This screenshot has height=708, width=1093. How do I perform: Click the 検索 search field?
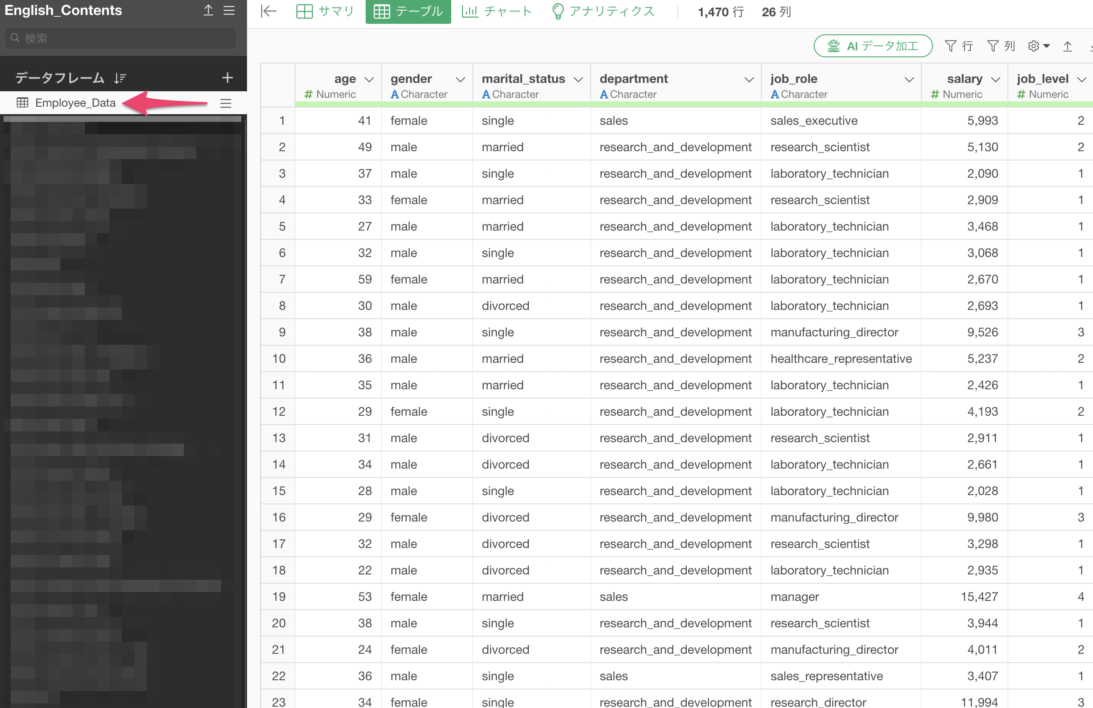[120, 38]
